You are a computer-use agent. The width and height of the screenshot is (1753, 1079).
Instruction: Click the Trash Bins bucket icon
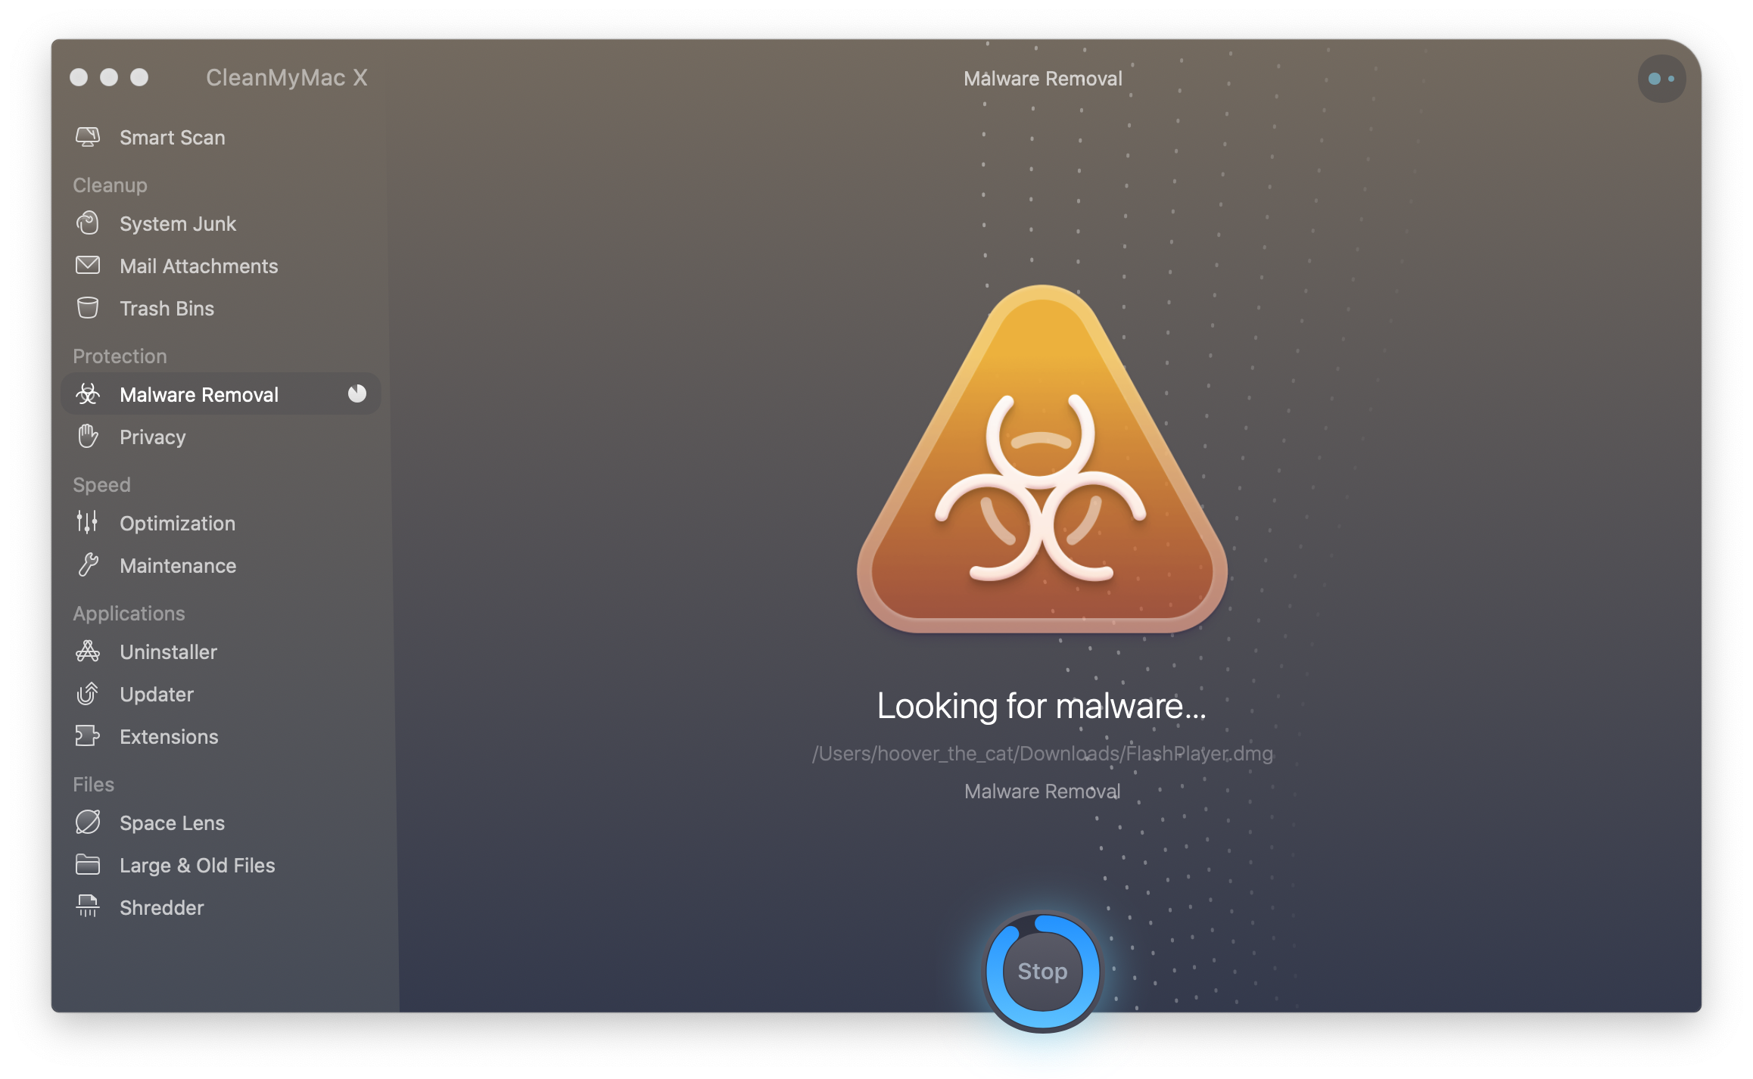pos(88,308)
